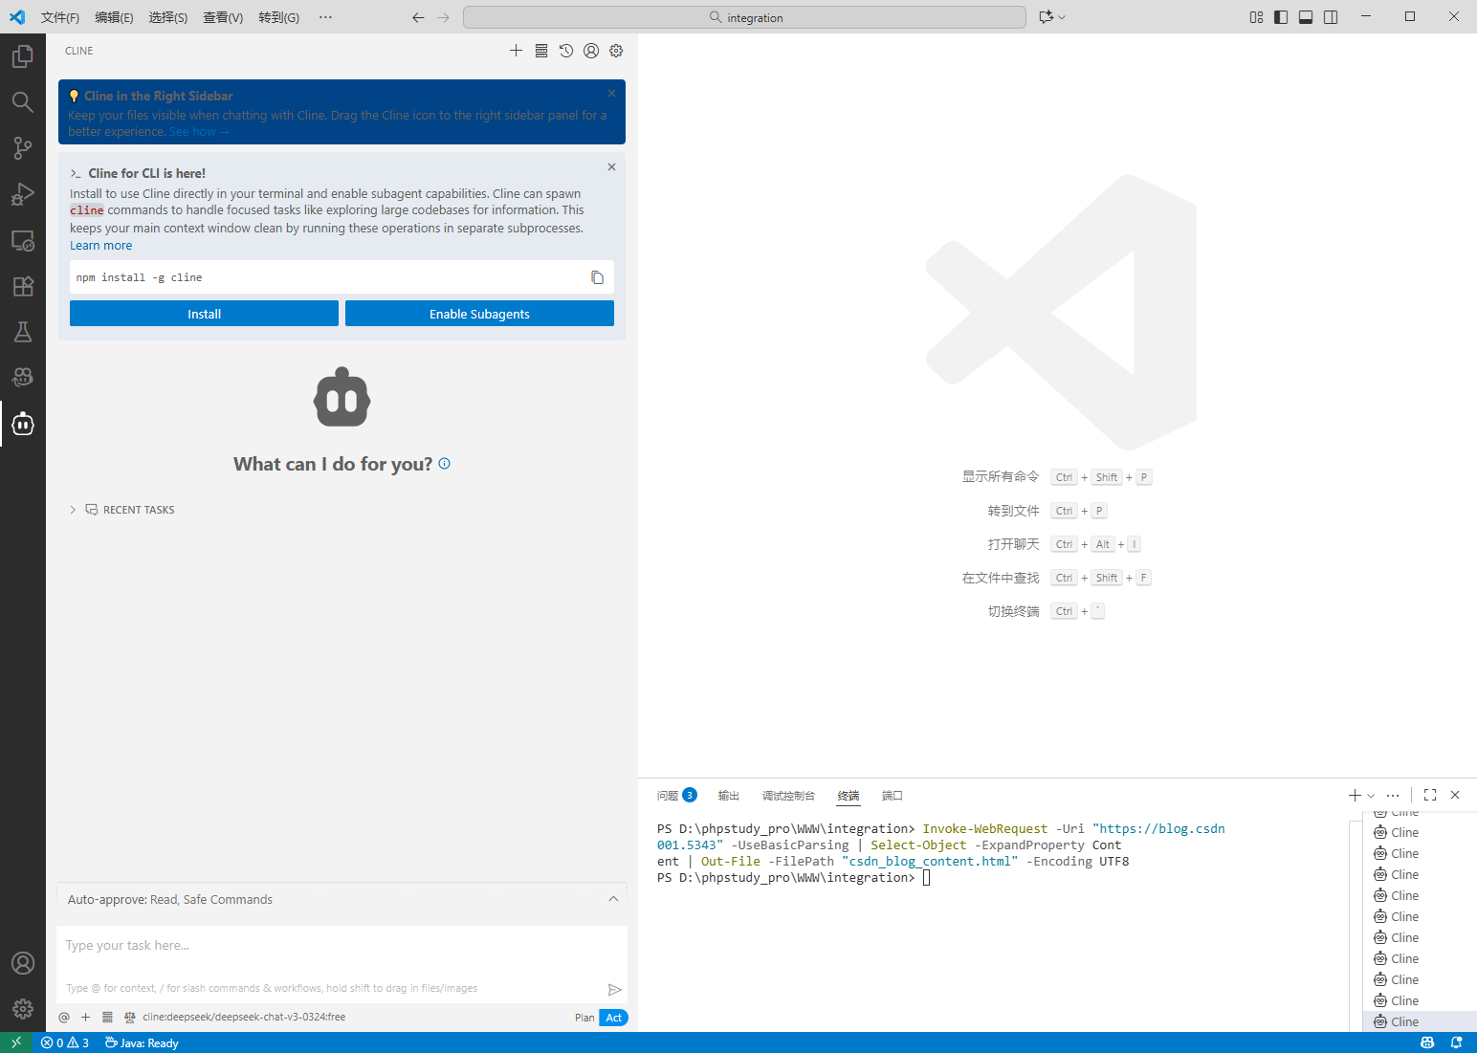Screen dimensions: 1477x1053
Task: Start a new Cline task with plus icon
Action: [x=516, y=51]
